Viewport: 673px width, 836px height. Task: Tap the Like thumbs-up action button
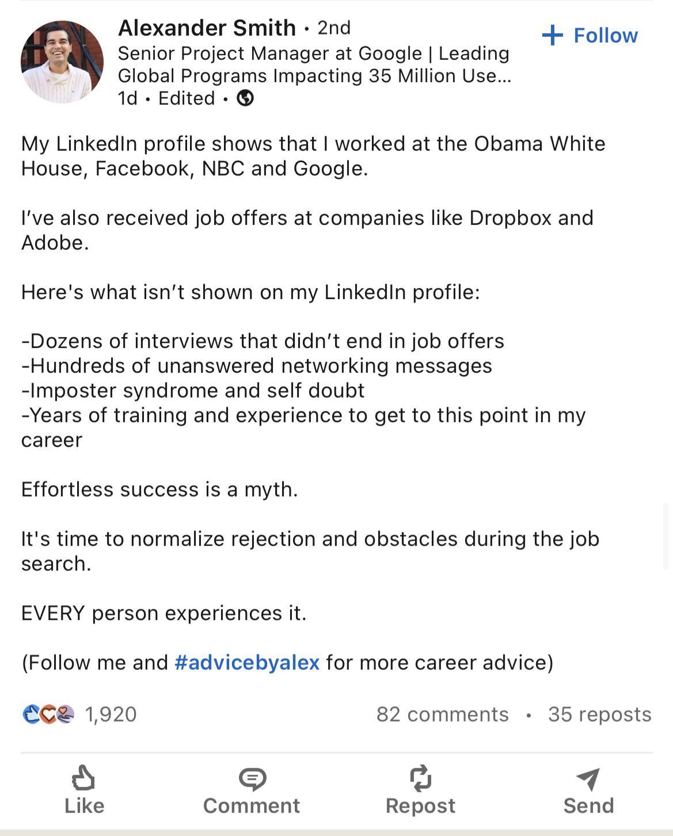point(84,790)
